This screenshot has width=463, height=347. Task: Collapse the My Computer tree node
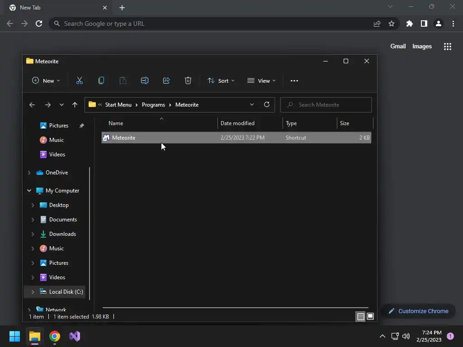(29, 191)
